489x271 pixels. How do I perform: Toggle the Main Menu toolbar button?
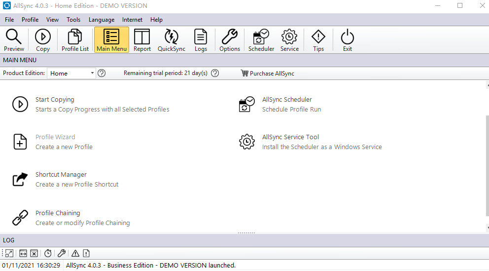(111, 40)
